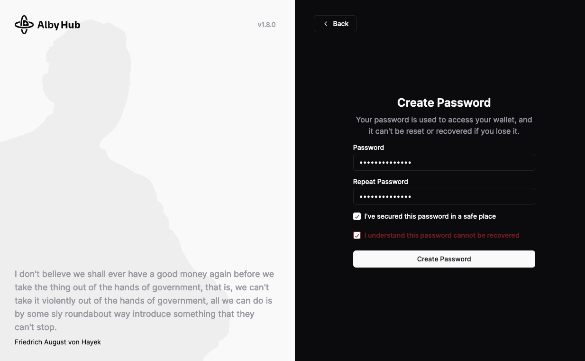Focus the Repeat Password input field
Image resolution: width=585 pixels, height=361 pixels.
(x=444, y=196)
